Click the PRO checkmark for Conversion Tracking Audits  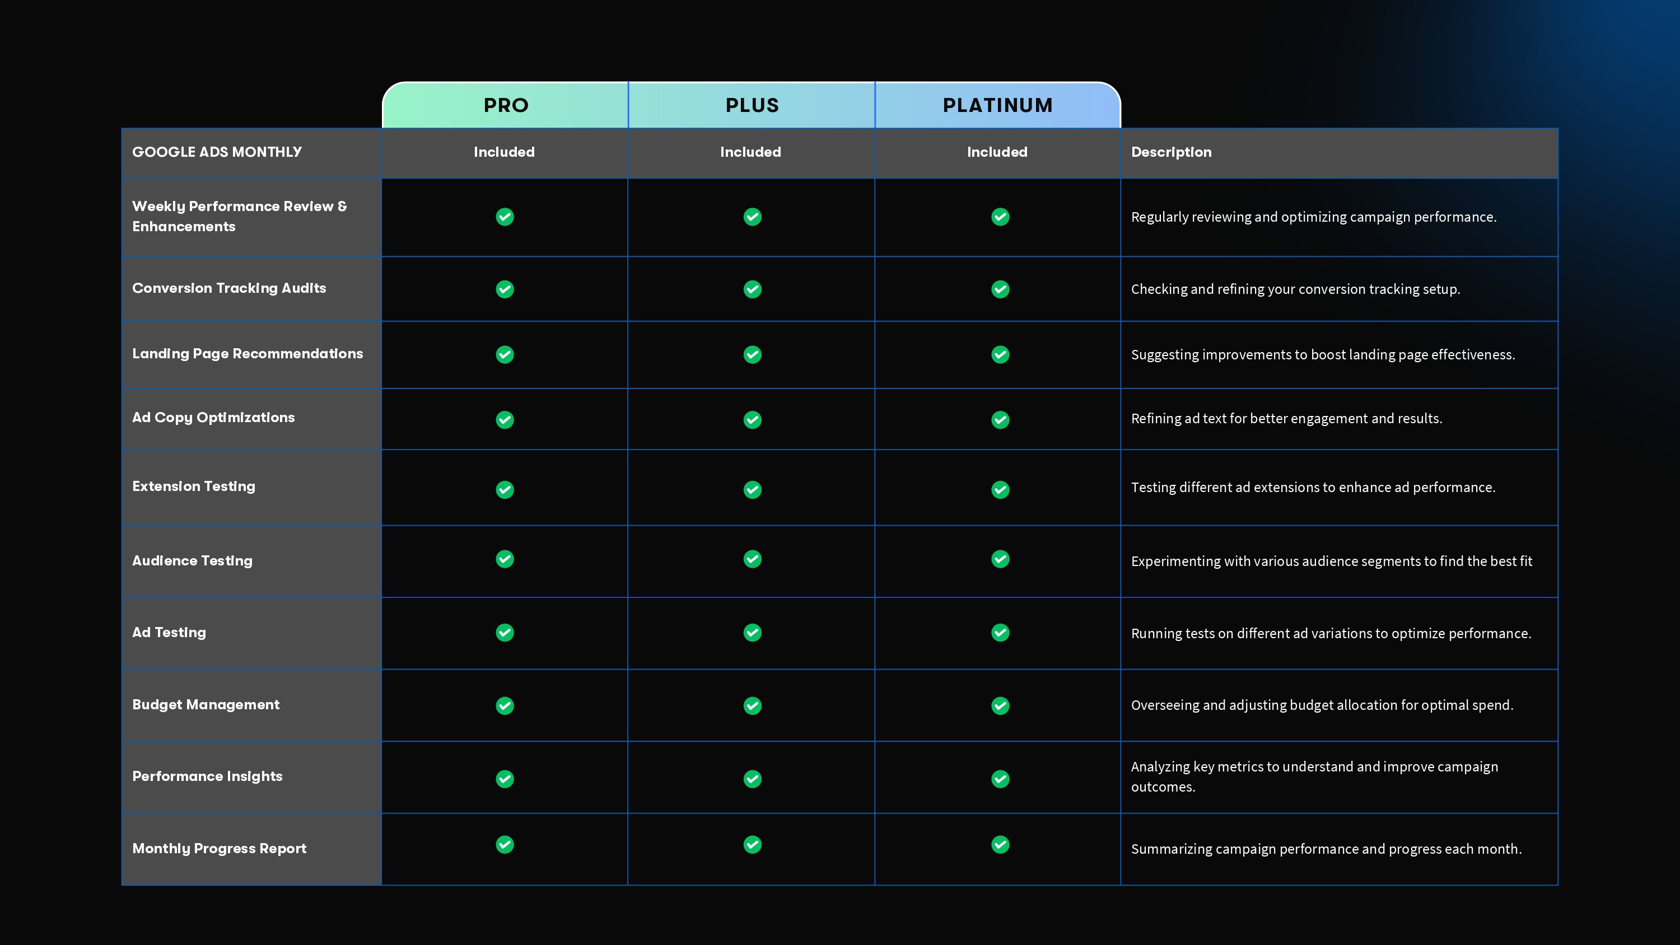[505, 289]
